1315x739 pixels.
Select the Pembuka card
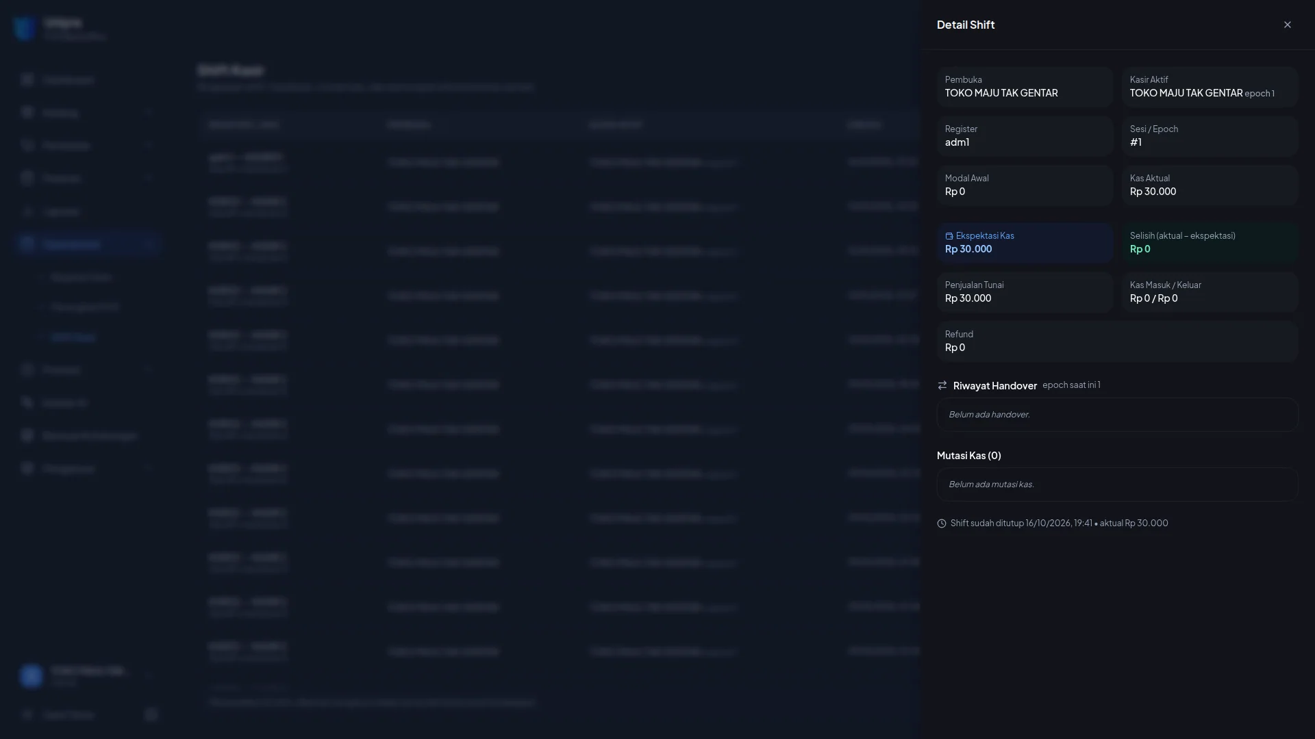1025,87
